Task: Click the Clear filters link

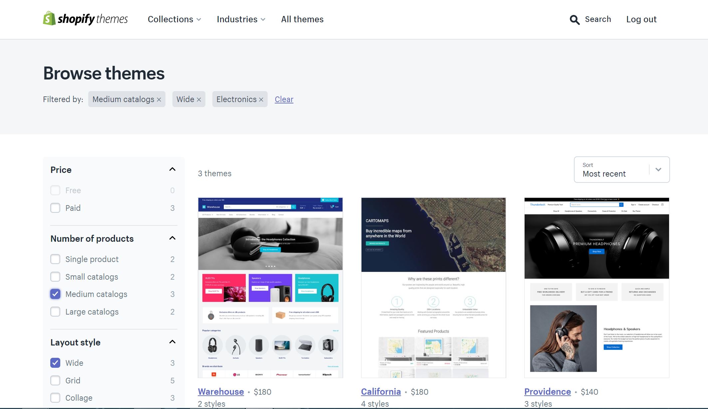Action: [284, 99]
